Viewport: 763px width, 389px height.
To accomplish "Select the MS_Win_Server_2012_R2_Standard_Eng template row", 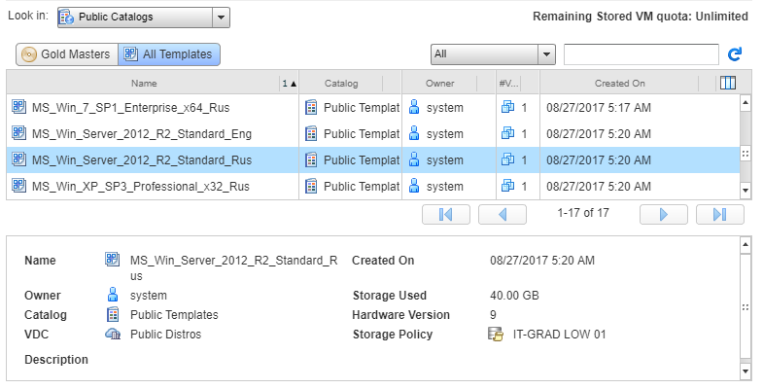I will pyautogui.click(x=373, y=133).
